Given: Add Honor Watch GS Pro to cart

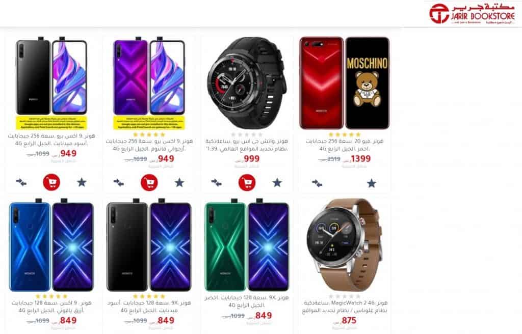Looking at the screenshot, I should (247, 182).
